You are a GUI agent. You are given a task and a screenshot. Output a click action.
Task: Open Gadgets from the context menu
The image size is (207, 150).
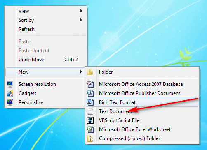point(45,93)
